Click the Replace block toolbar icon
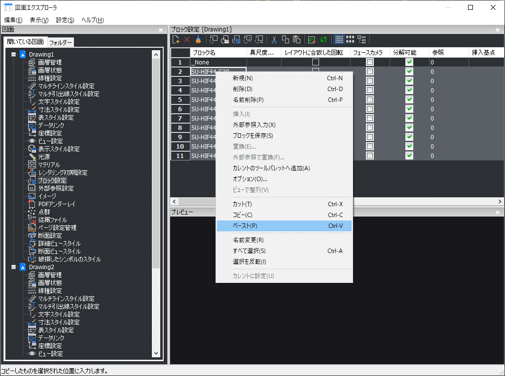Screen dimensions: 505x376 (x=248, y=39)
